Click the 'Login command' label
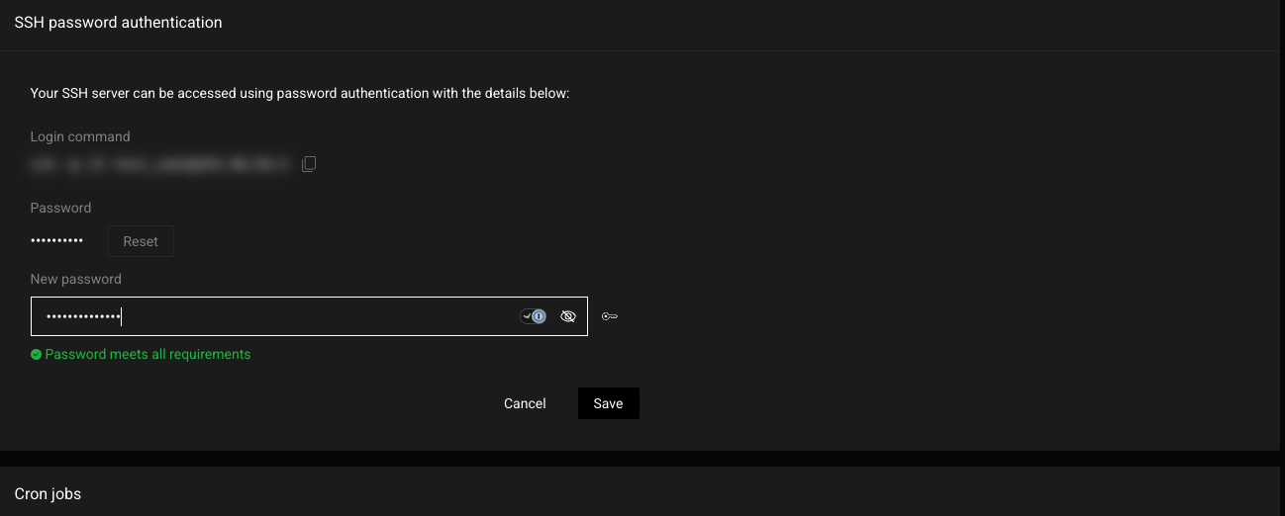1285x516 pixels. (80, 136)
